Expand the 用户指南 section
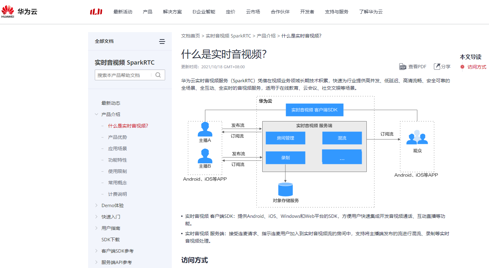Viewport: 489px width, 268px height. (x=96, y=228)
